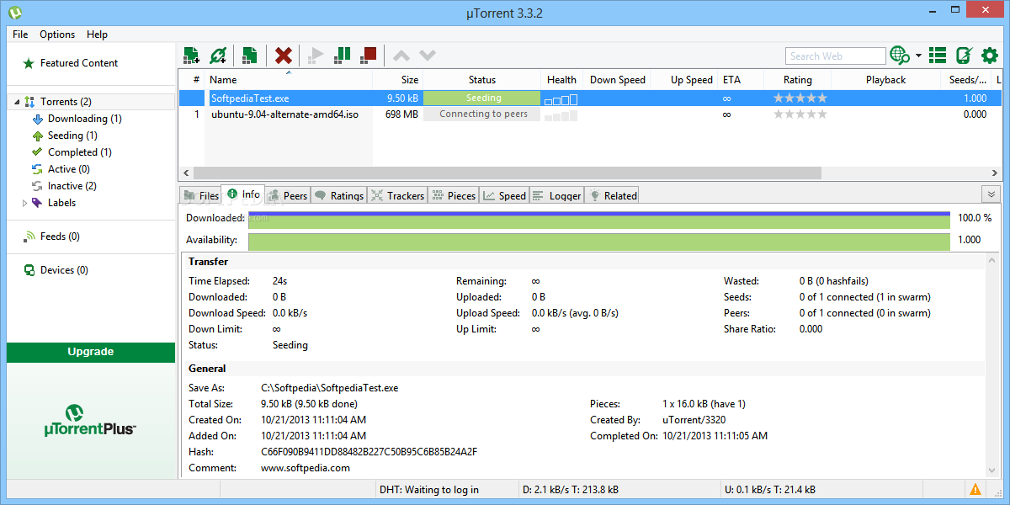Select SoftpediaTest.exe torrent row

point(590,98)
